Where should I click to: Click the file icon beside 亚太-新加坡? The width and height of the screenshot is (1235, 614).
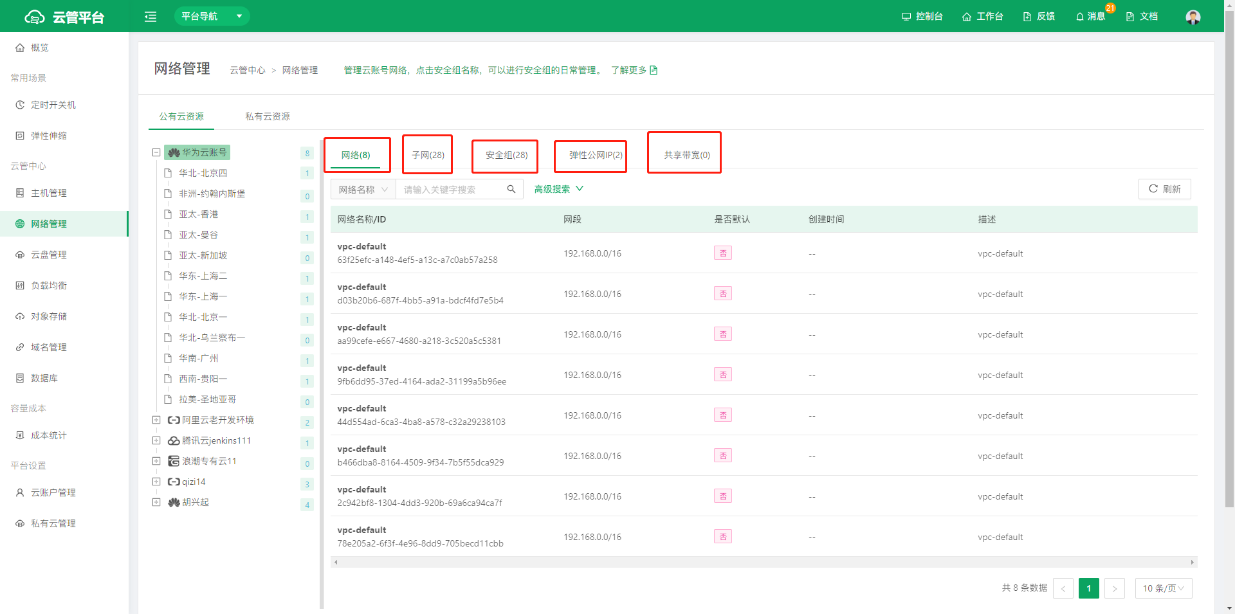click(x=168, y=255)
